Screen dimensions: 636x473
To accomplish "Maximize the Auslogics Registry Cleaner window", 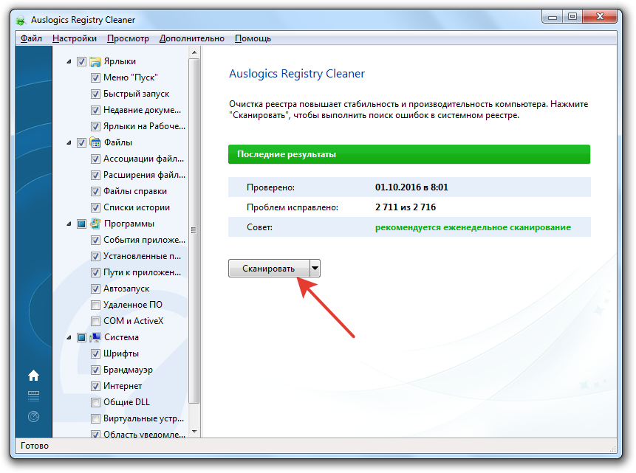I will (572, 17).
